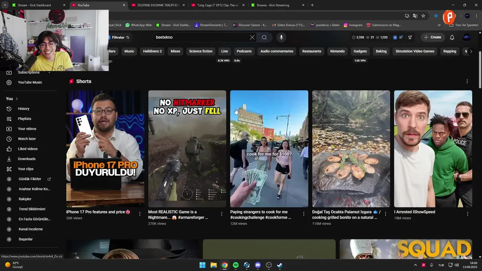Screen dimensions: 482x271
Task: Open the Windows Start menu
Action: (x=202, y=265)
